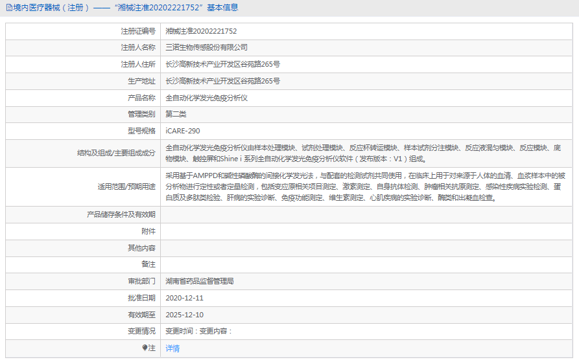This screenshot has height=362, width=579.
Task: Click the bulb icon beside 注 label
Action: (x=145, y=348)
